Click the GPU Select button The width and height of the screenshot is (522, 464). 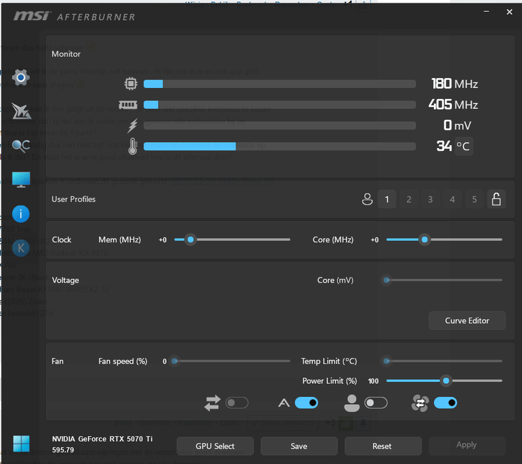click(215, 446)
